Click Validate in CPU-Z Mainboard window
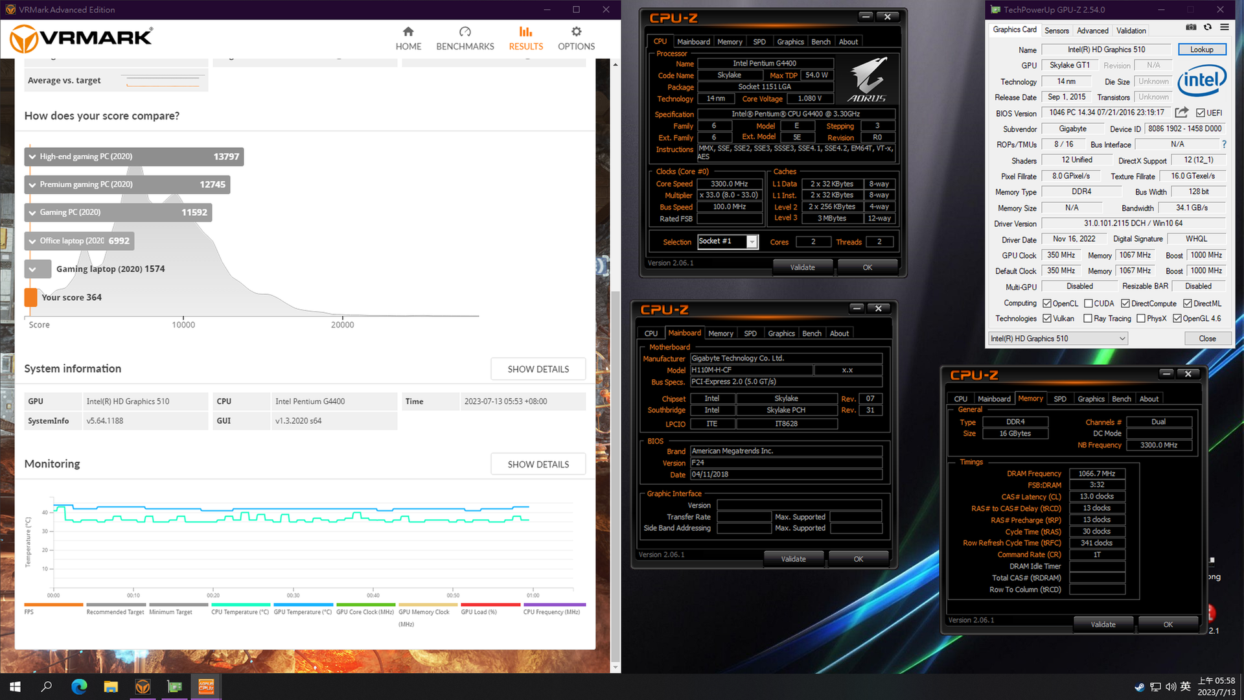This screenshot has width=1244, height=700. pyautogui.click(x=793, y=559)
